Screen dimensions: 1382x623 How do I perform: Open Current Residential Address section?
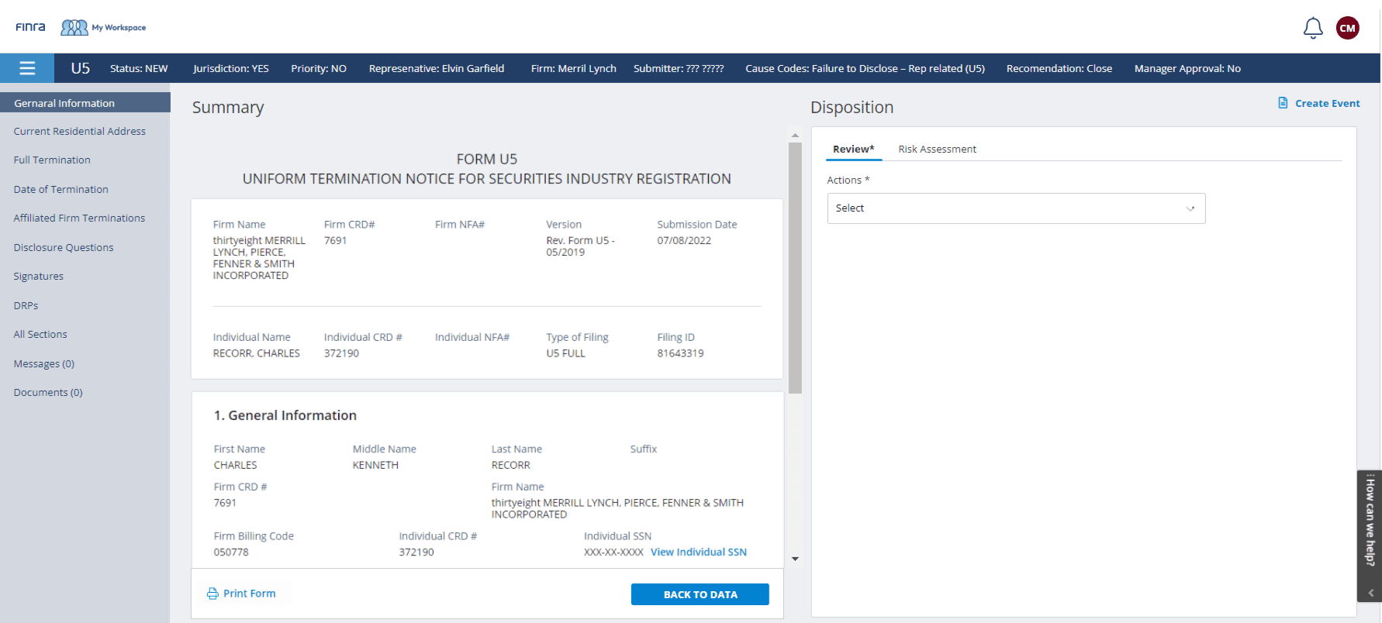coord(80,131)
